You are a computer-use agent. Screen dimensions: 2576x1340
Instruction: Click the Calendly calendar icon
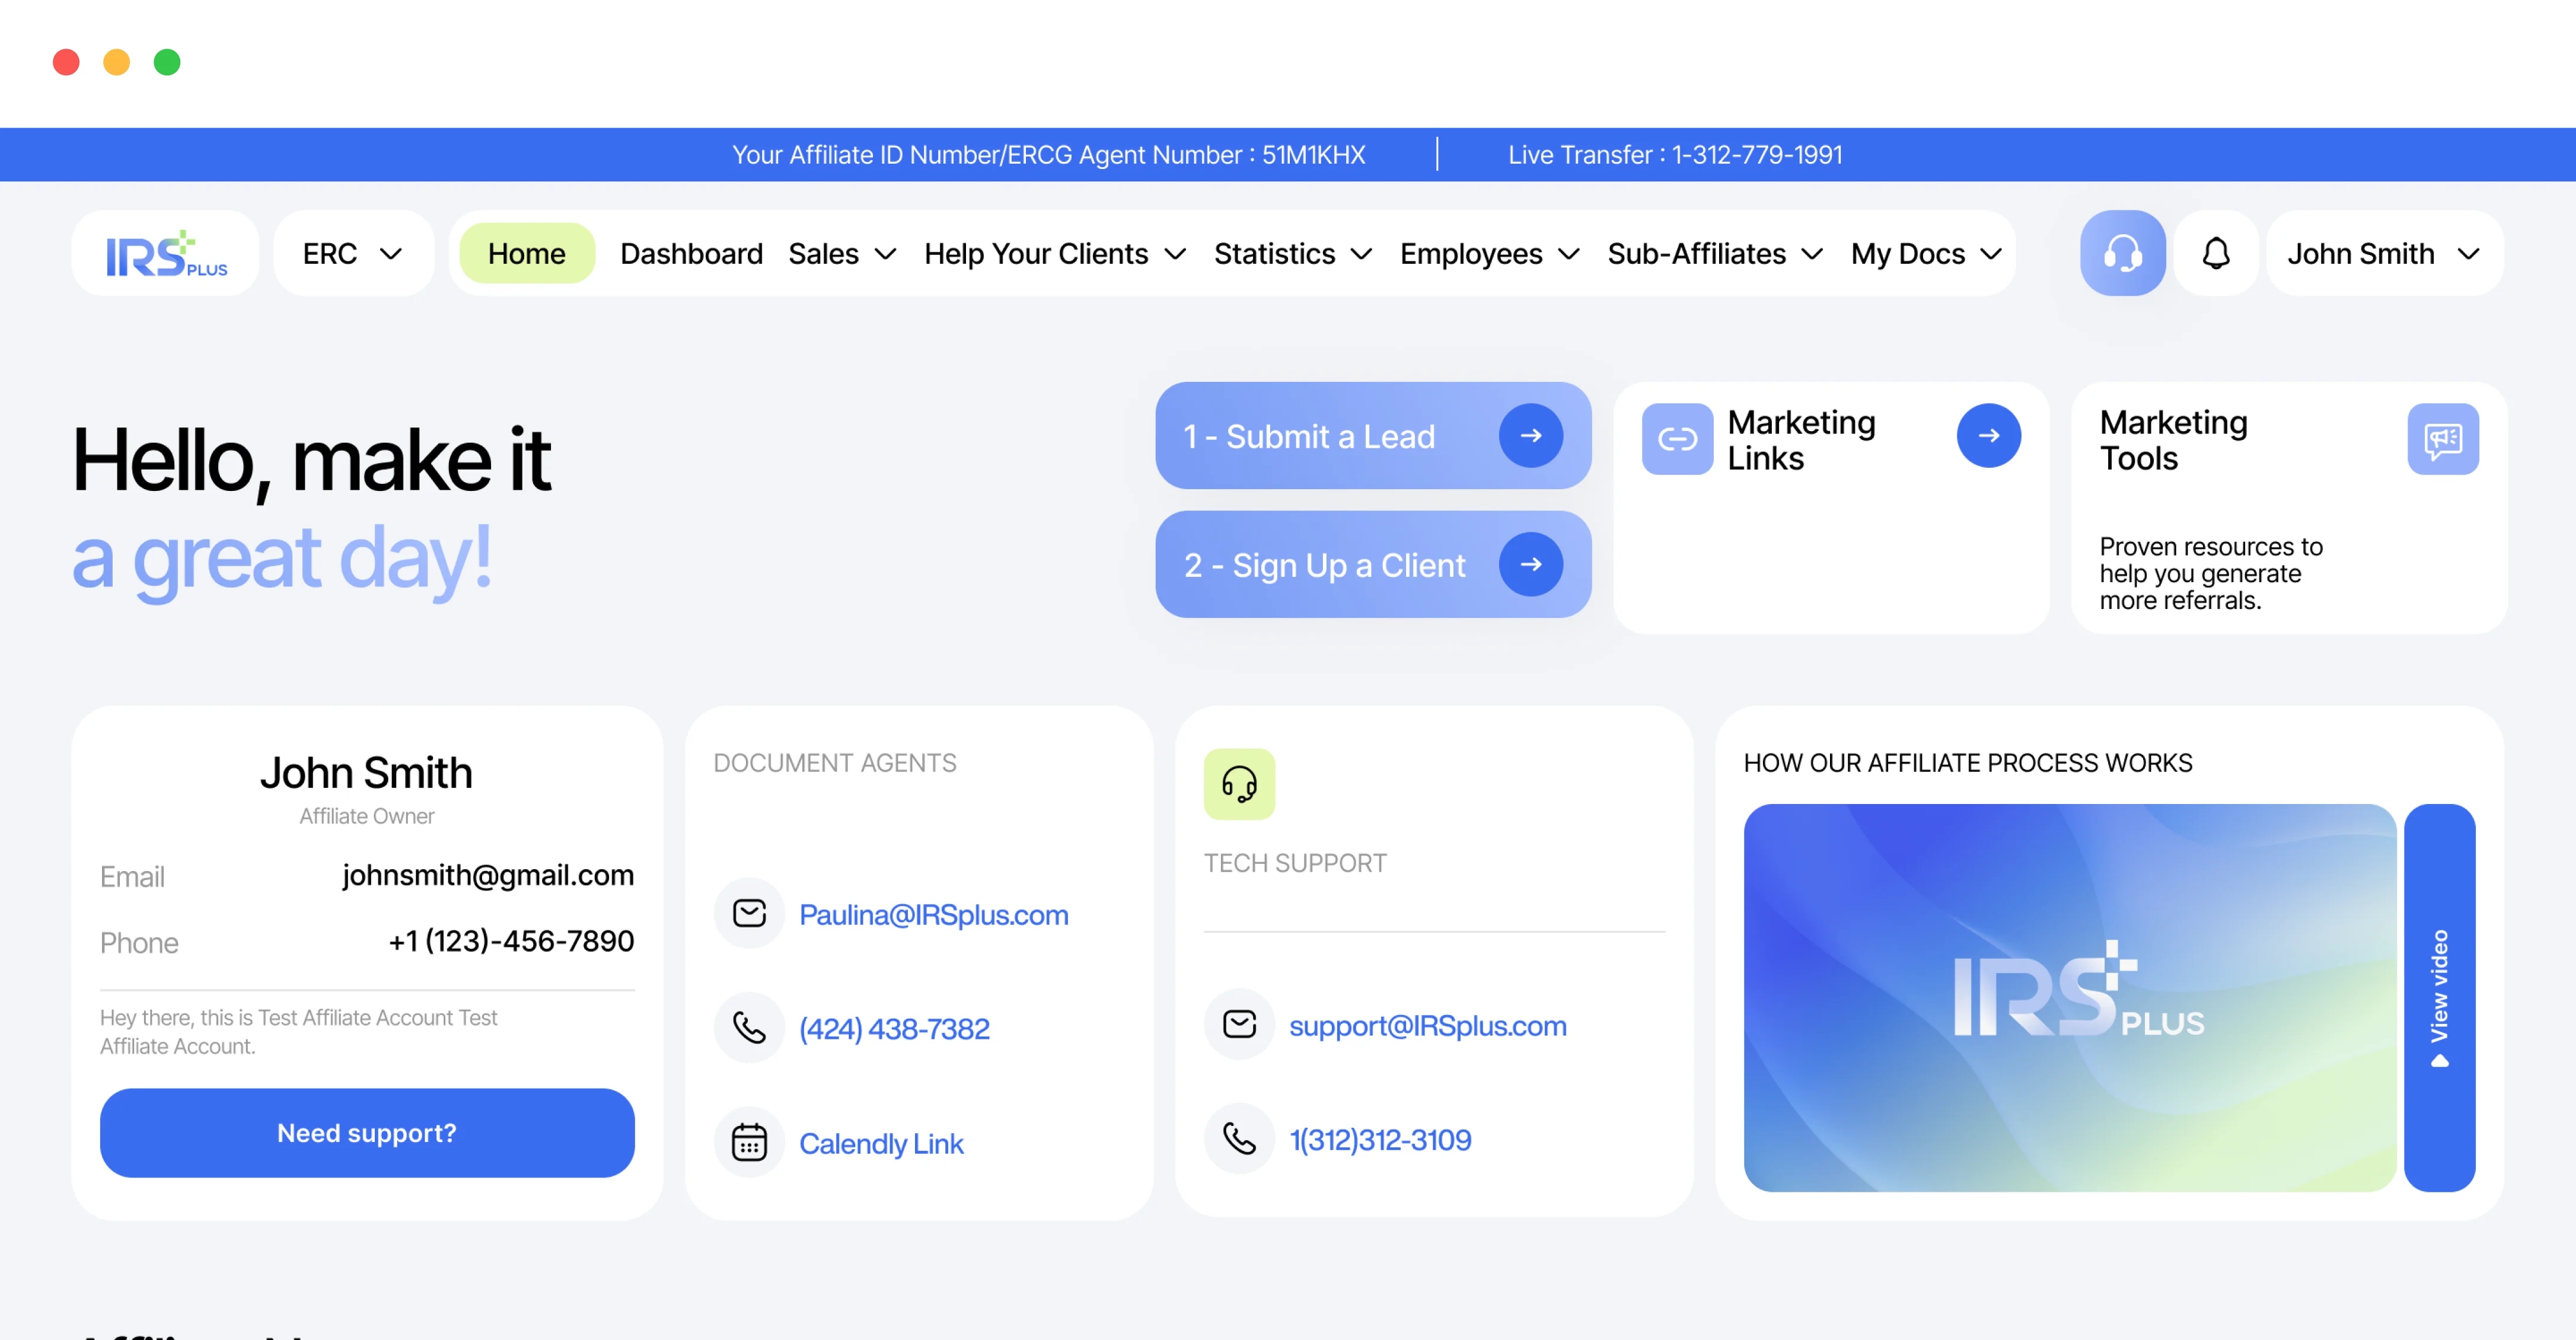pyautogui.click(x=749, y=1142)
